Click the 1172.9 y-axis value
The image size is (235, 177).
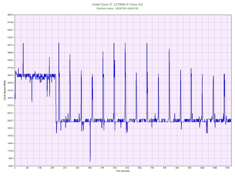11,151
